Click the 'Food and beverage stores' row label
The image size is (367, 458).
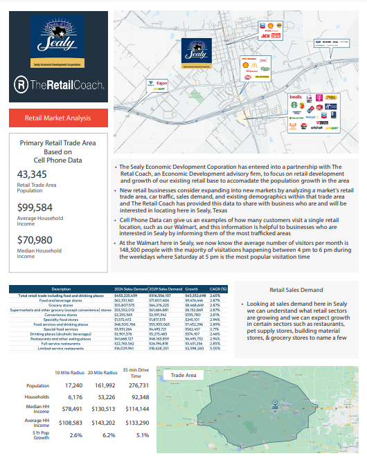[x=61, y=300]
